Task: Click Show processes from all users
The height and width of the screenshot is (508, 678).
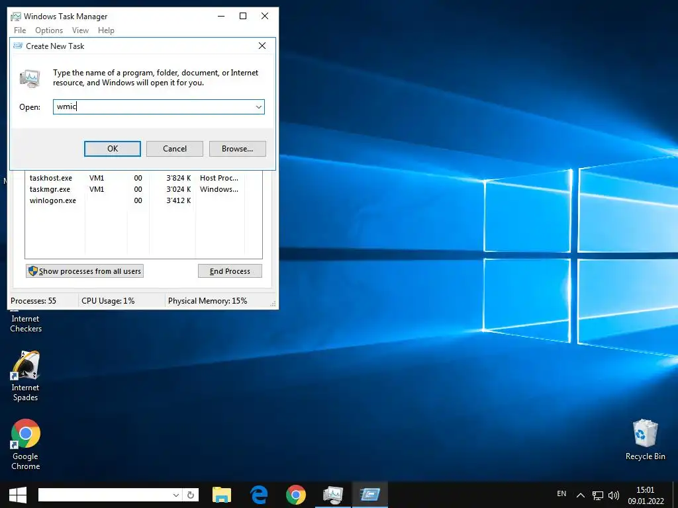Action: [x=85, y=271]
